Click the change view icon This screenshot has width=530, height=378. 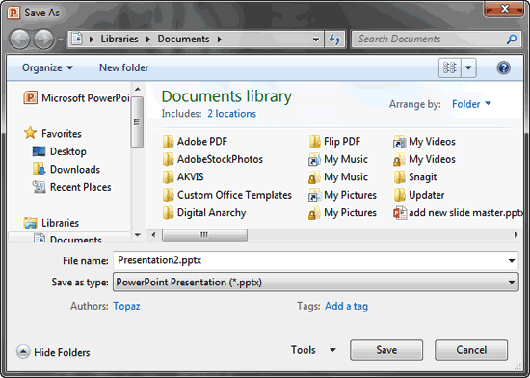click(450, 67)
